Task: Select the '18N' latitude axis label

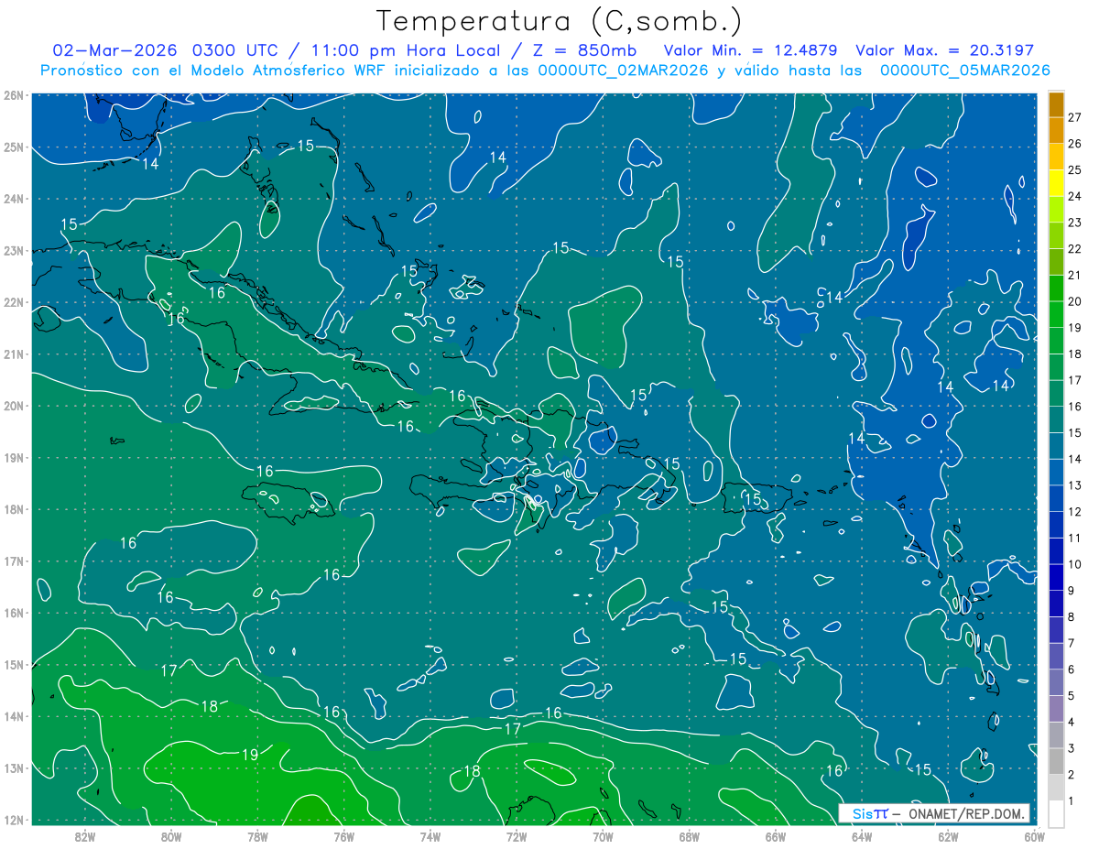Action: pyautogui.click(x=13, y=509)
